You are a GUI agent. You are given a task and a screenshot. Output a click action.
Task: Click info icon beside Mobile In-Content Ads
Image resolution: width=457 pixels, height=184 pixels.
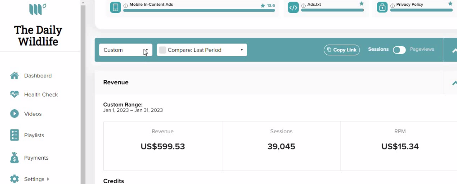126,5
